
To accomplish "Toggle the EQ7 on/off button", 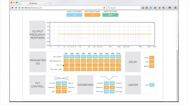I will tap(101, 57).
